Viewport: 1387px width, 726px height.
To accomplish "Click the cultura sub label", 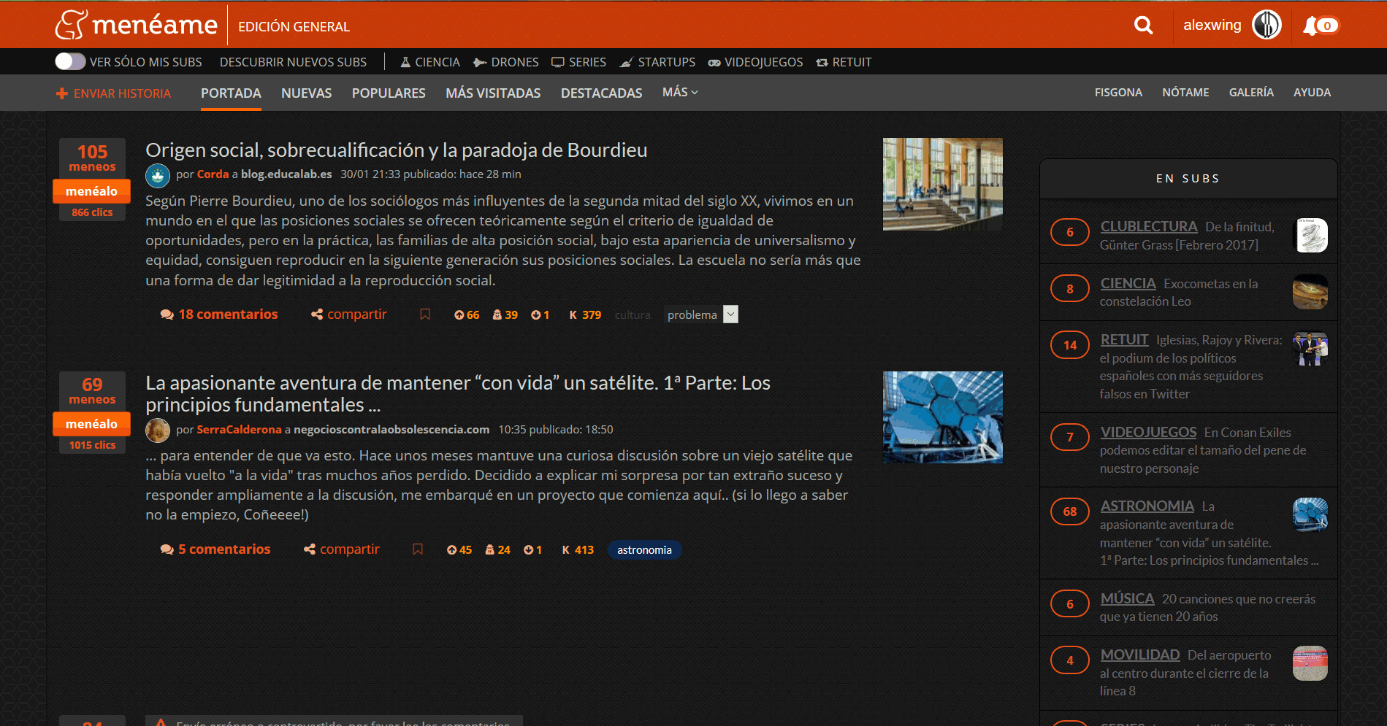I will click(x=633, y=315).
